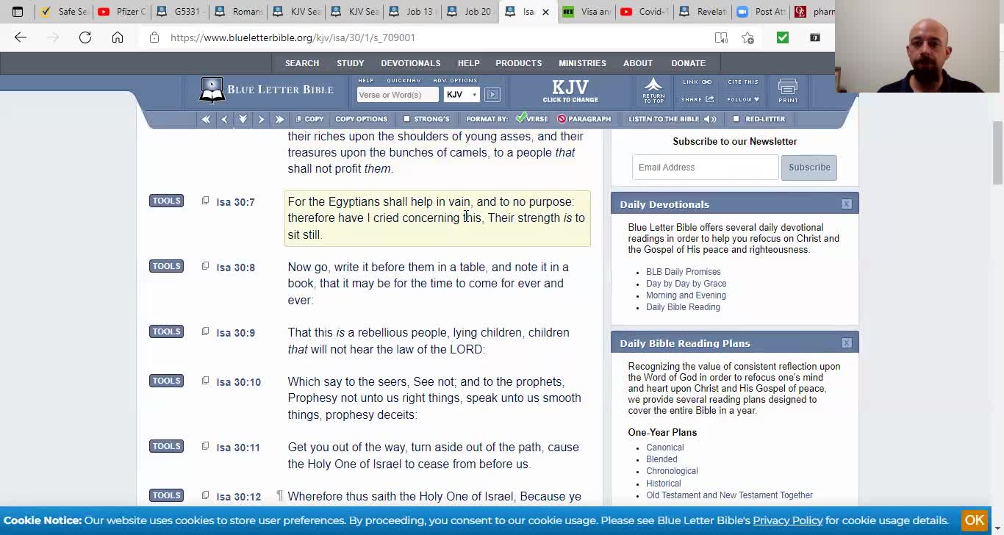Toggle the Red-Letter checkbox

[736, 119]
